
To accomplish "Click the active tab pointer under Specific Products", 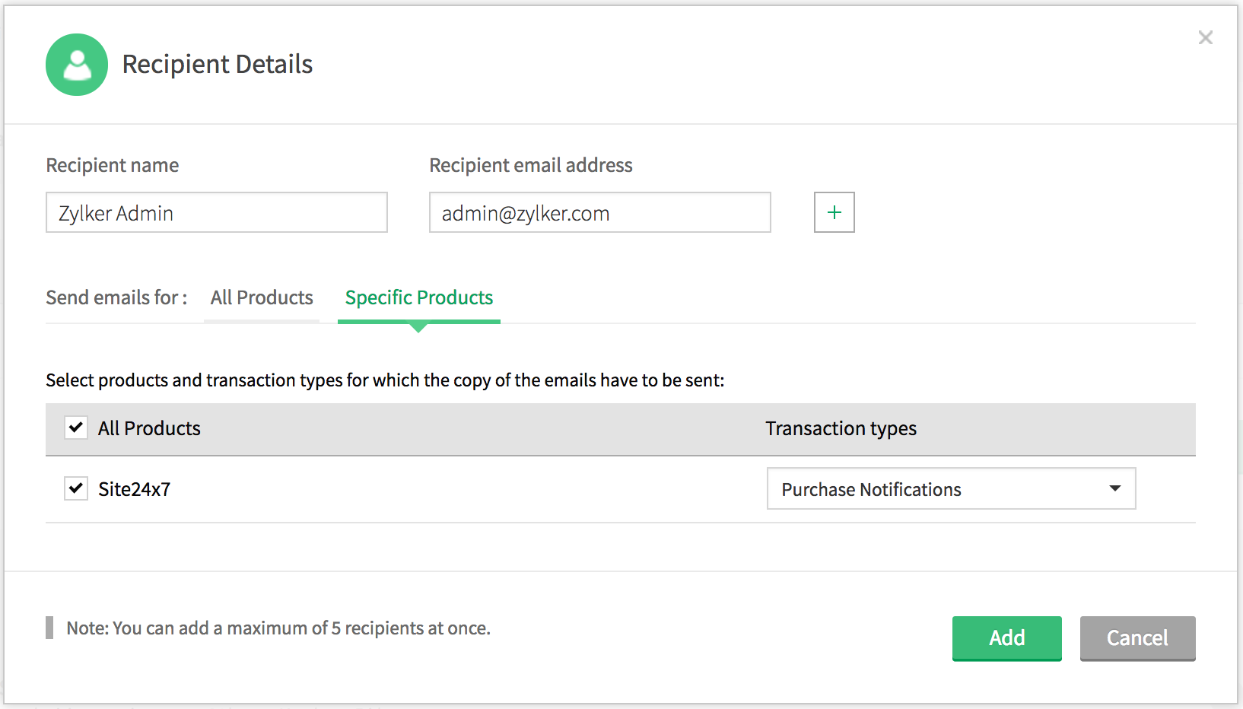I will pos(418,328).
